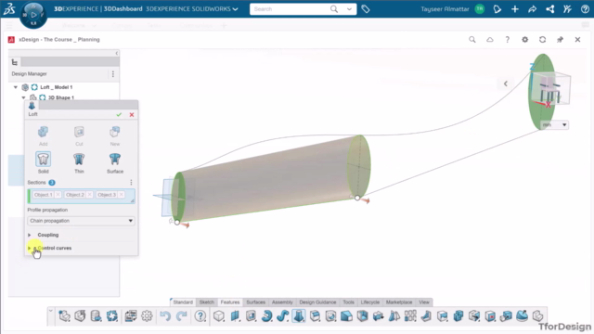Click the tag icon beside search
Image resolution: width=594 pixels, height=334 pixels.
[x=366, y=8]
